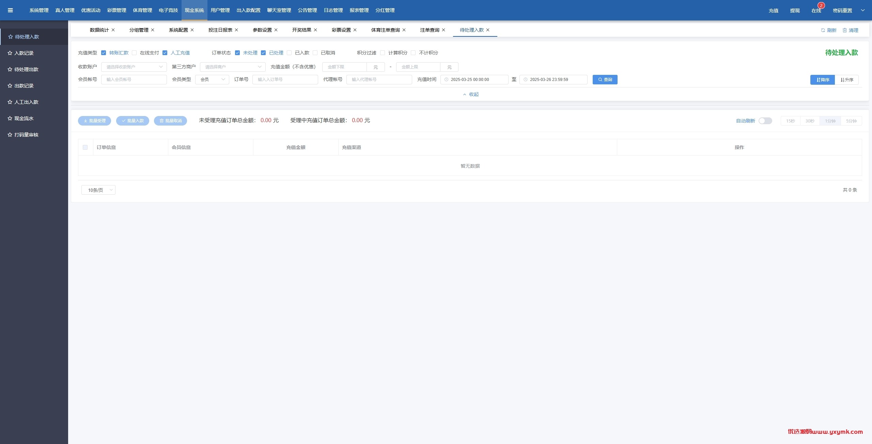Collapse filters with 收起

470,94
